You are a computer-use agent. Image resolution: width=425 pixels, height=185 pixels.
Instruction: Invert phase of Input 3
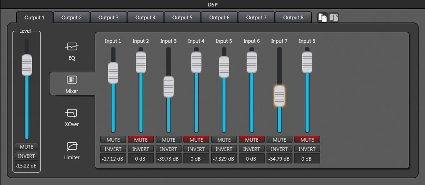click(168, 149)
